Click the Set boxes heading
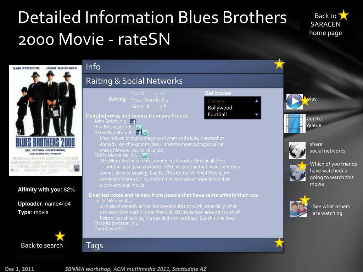Viewport: 363px width, 272px height. pos(218,93)
